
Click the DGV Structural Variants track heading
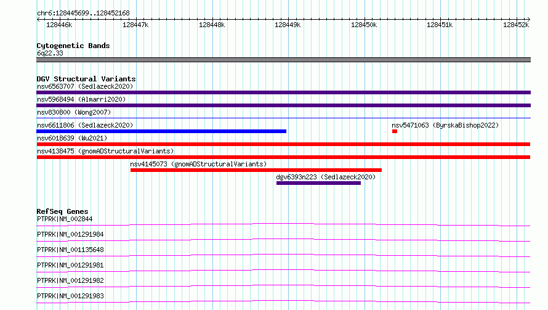[x=86, y=79]
